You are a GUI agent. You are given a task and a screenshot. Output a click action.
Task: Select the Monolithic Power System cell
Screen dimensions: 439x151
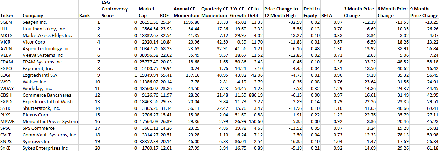[50, 121]
